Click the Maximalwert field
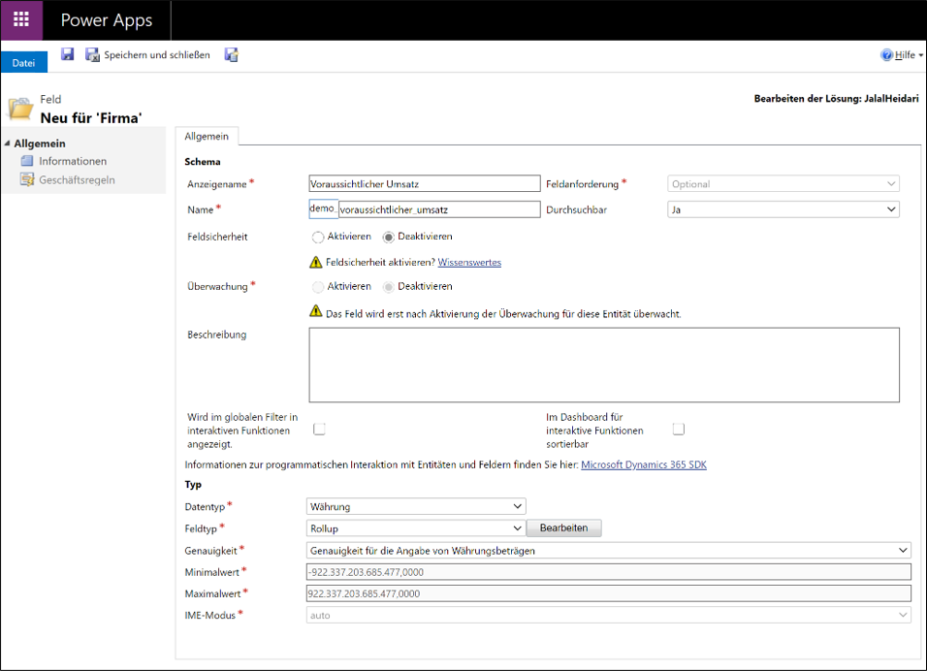927x671 pixels. [608, 593]
